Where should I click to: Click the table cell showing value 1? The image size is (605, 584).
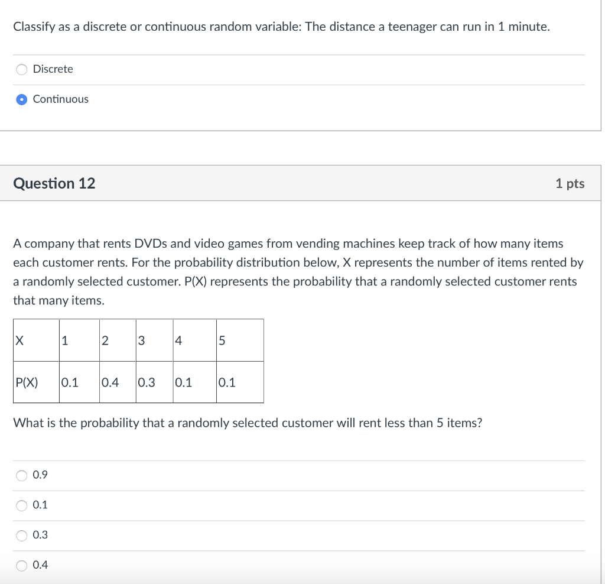(x=79, y=340)
